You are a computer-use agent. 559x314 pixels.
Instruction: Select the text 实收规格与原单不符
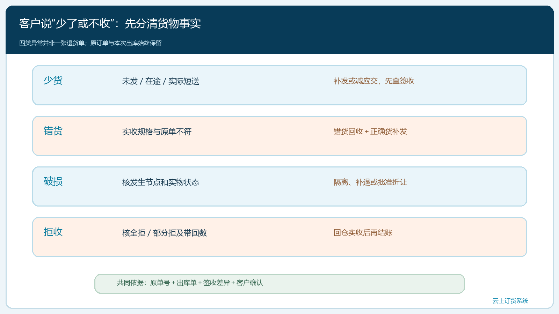click(x=157, y=132)
